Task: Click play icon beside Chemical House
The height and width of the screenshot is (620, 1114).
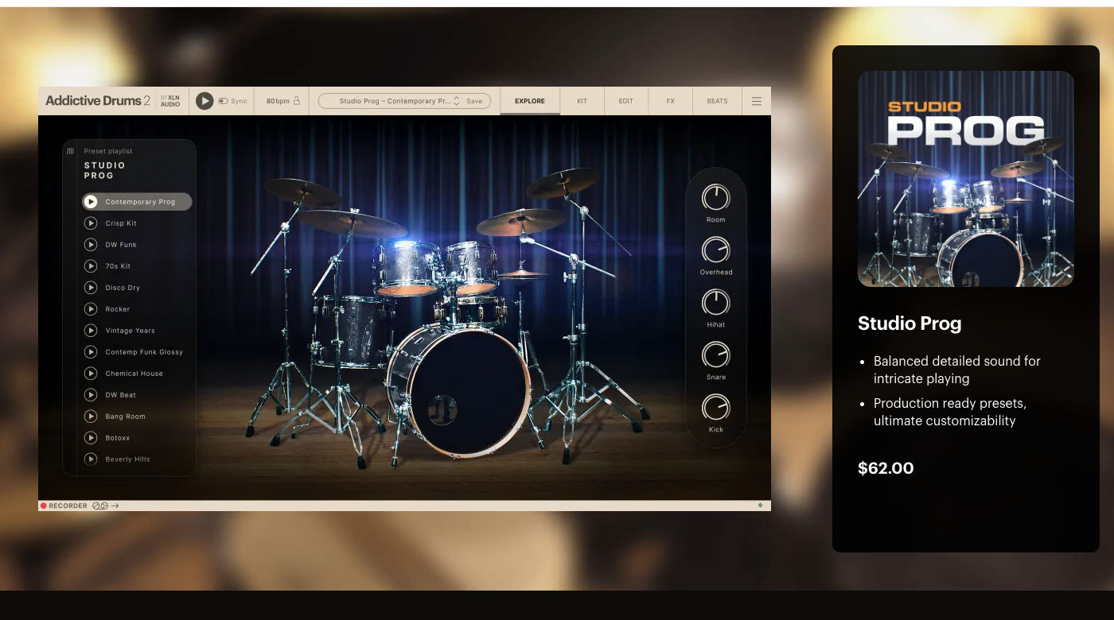Action: click(91, 374)
